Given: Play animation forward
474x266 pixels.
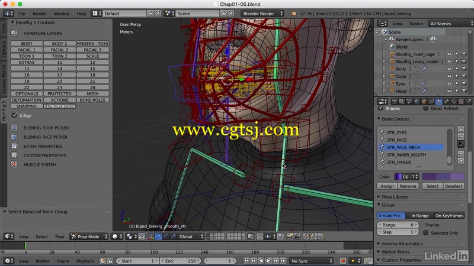Looking at the screenshot, I should pyautogui.click(x=268, y=261).
